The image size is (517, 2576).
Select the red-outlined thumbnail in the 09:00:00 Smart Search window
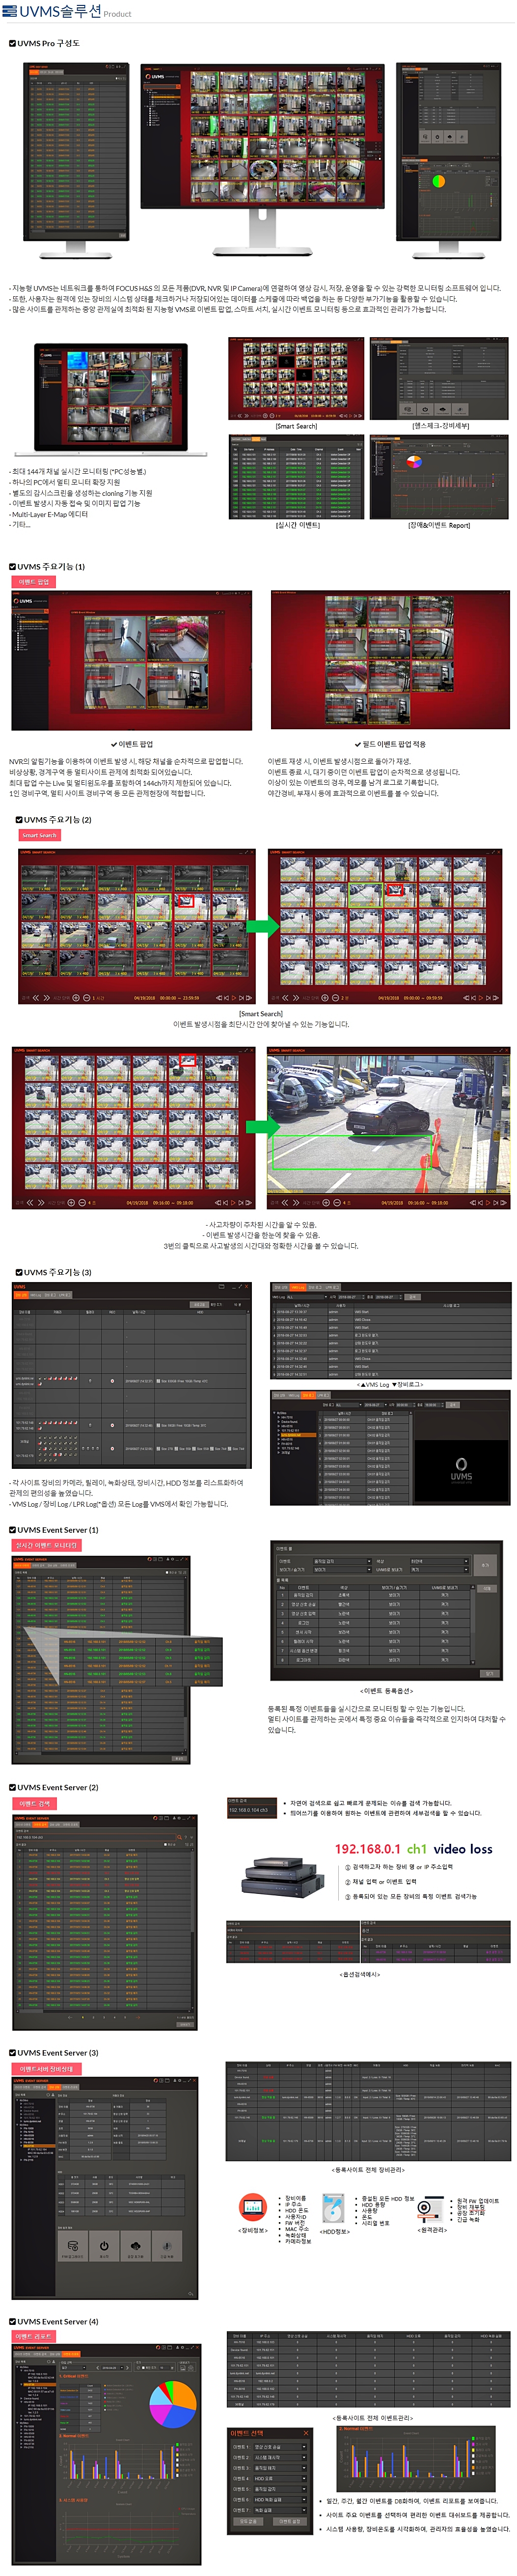pyautogui.click(x=395, y=889)
